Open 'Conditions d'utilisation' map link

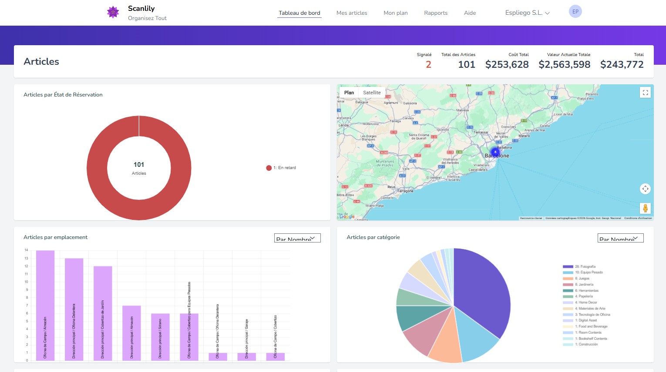pos(638,218)
